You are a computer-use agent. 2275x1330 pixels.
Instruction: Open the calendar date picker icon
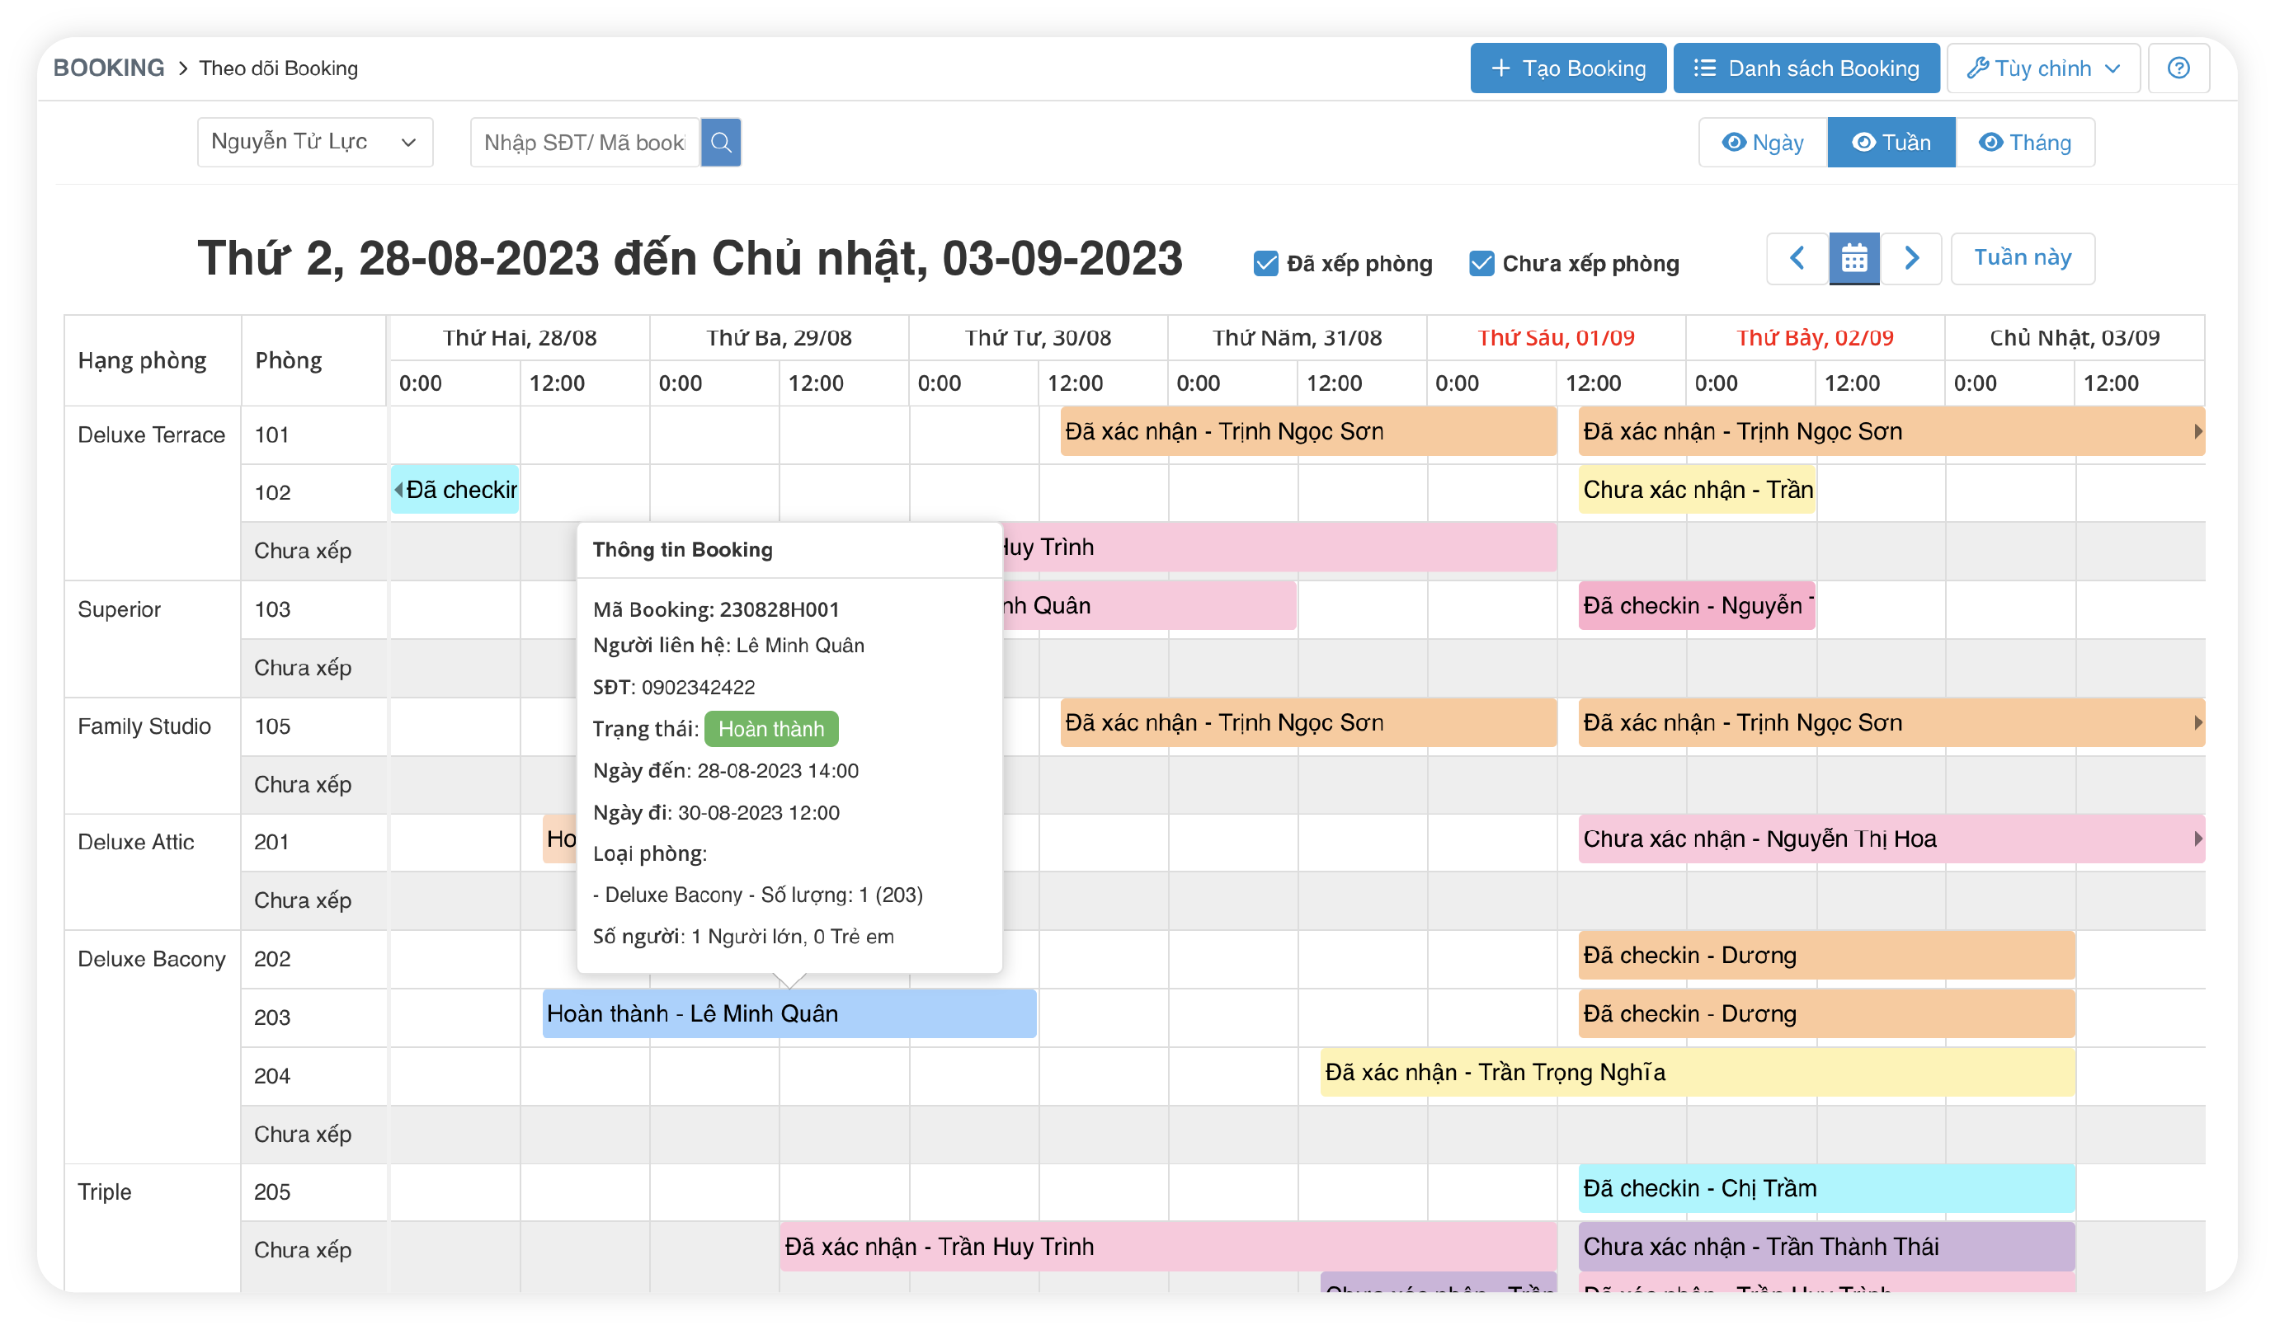click(1853, 259)
